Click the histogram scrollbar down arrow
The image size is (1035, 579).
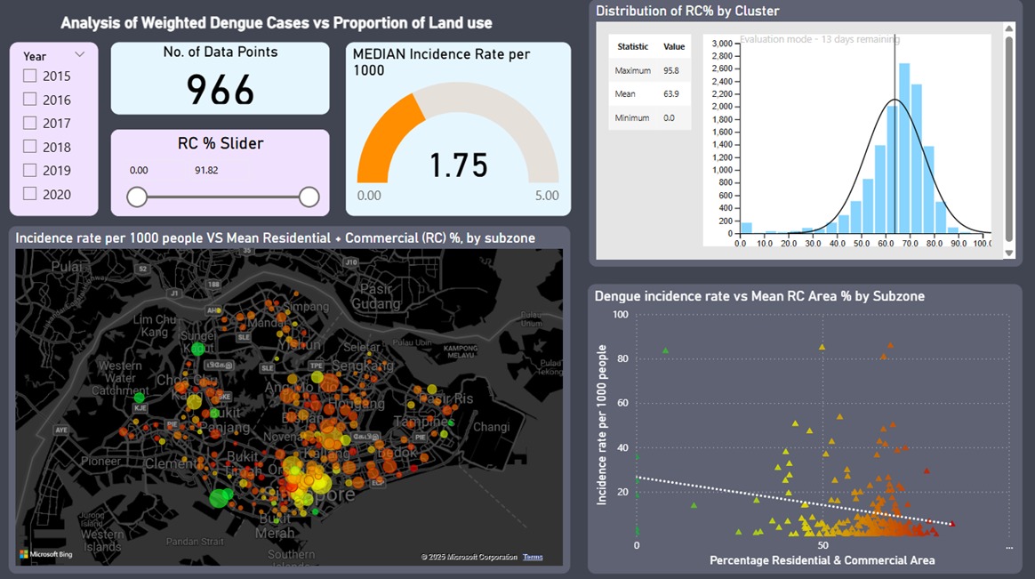coord(1008,253)
